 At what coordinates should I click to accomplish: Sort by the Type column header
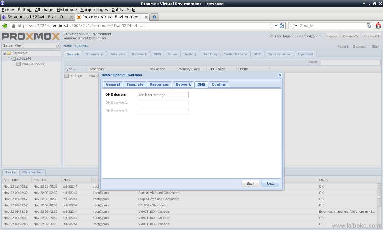click(x=75, y=69)
